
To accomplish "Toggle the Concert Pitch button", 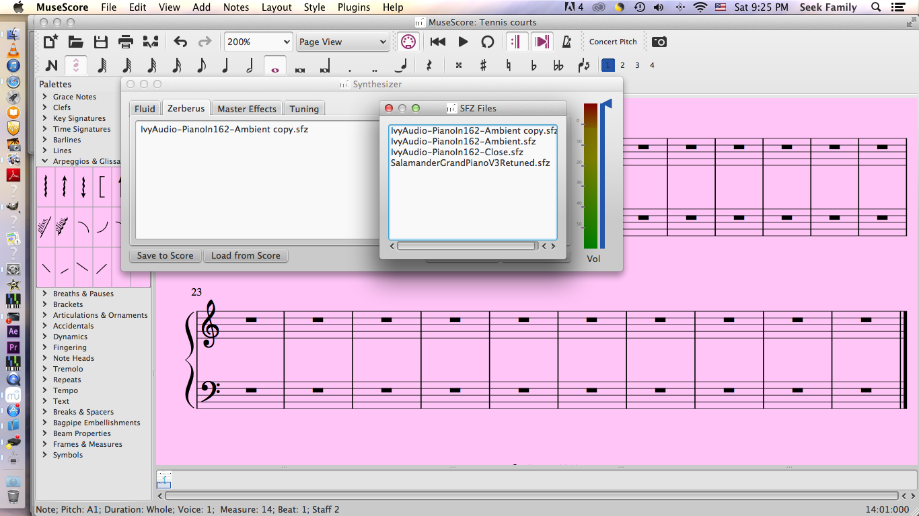I will (x=613, y=42).
